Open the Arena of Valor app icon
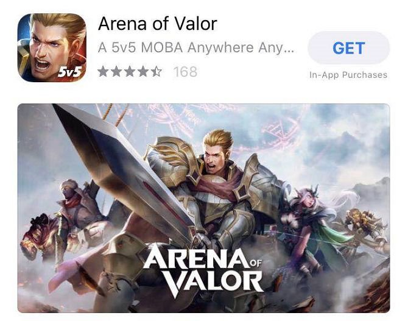Image resolution: width=405 pixels, height=321 pixels. pyautogui.click(x=52, y=48)
